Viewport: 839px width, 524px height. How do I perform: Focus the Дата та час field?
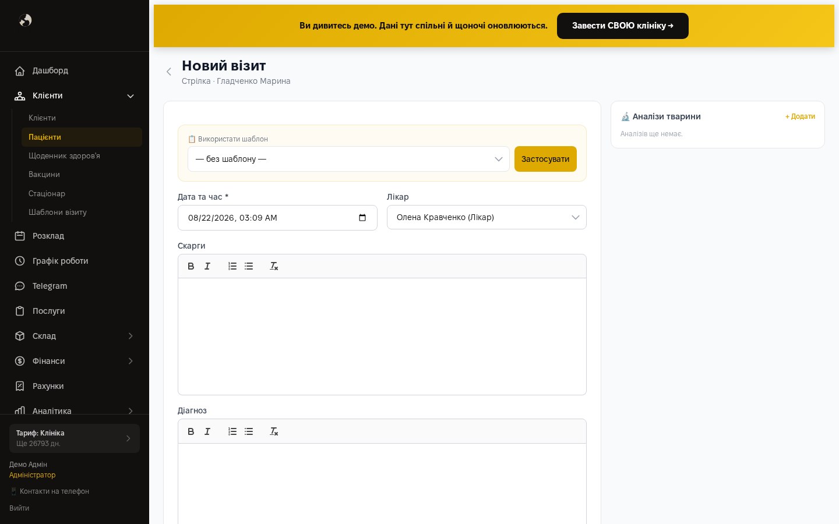click(277, 218)
